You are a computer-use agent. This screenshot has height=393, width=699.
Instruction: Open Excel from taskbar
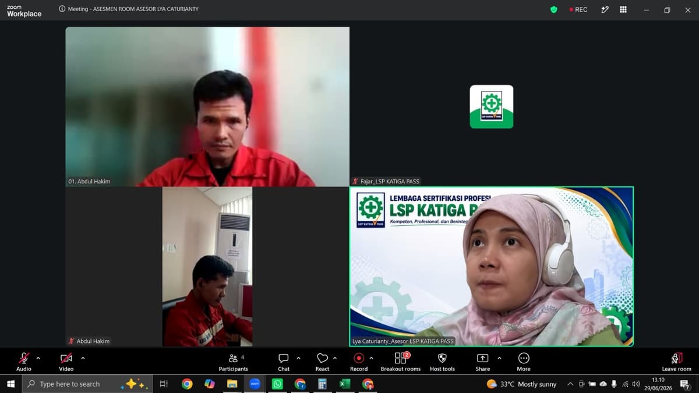[x=345, y=384]
